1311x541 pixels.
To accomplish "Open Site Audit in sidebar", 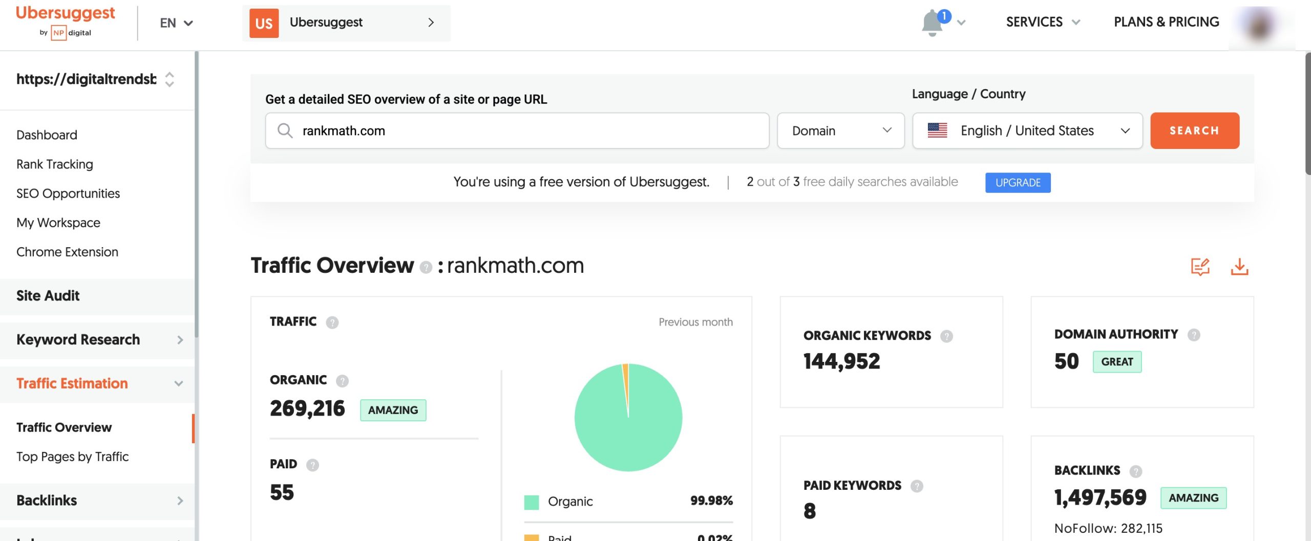I will pos(97,296).
